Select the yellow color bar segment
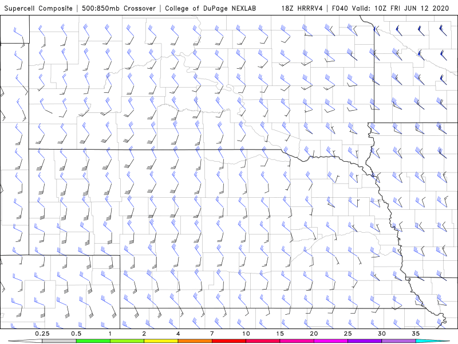 [x=161, y=341]
